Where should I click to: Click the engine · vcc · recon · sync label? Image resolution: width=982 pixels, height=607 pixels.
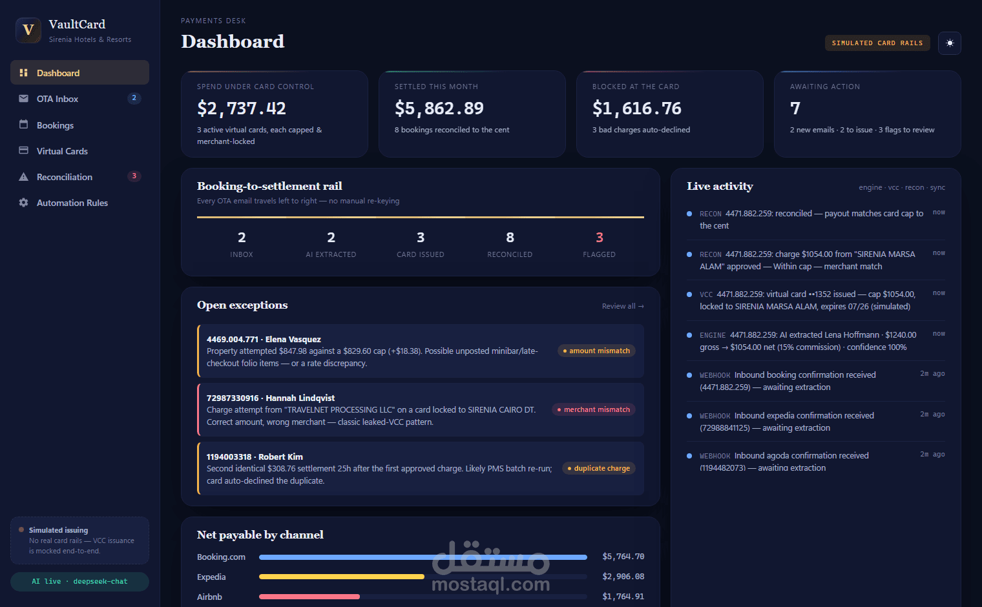click(902, 187)
